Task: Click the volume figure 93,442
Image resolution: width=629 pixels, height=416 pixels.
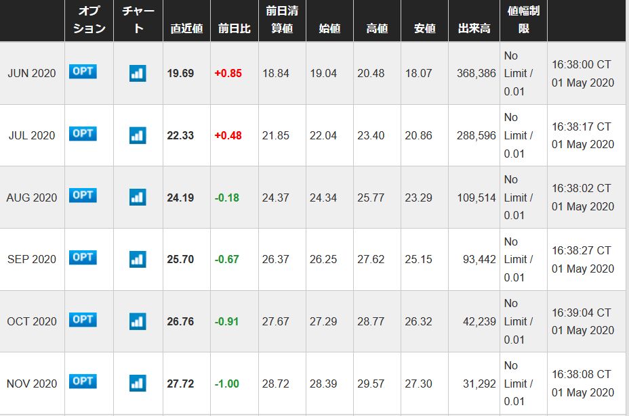Action: [479, 259]
